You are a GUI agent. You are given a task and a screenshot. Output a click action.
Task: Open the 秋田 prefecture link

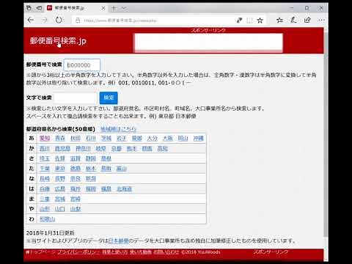tap(76, 139)
